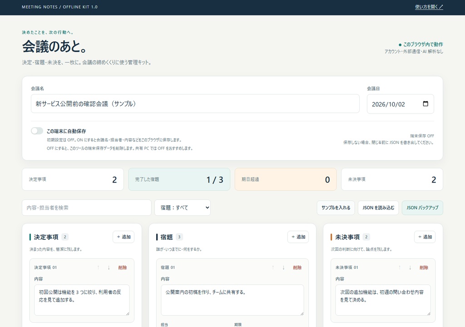Delete 未決事項 01 with 削除
This screenshot has height=327, width=465.
coord(424,268)
